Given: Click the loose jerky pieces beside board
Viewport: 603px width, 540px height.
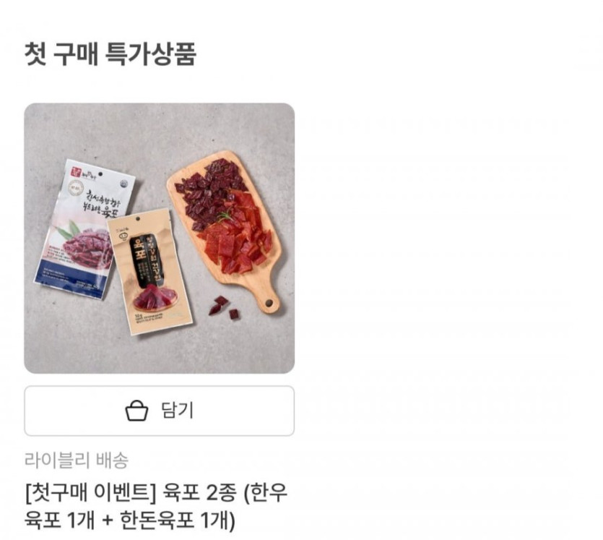Looking at the screenshot, I should pos(223,307).
